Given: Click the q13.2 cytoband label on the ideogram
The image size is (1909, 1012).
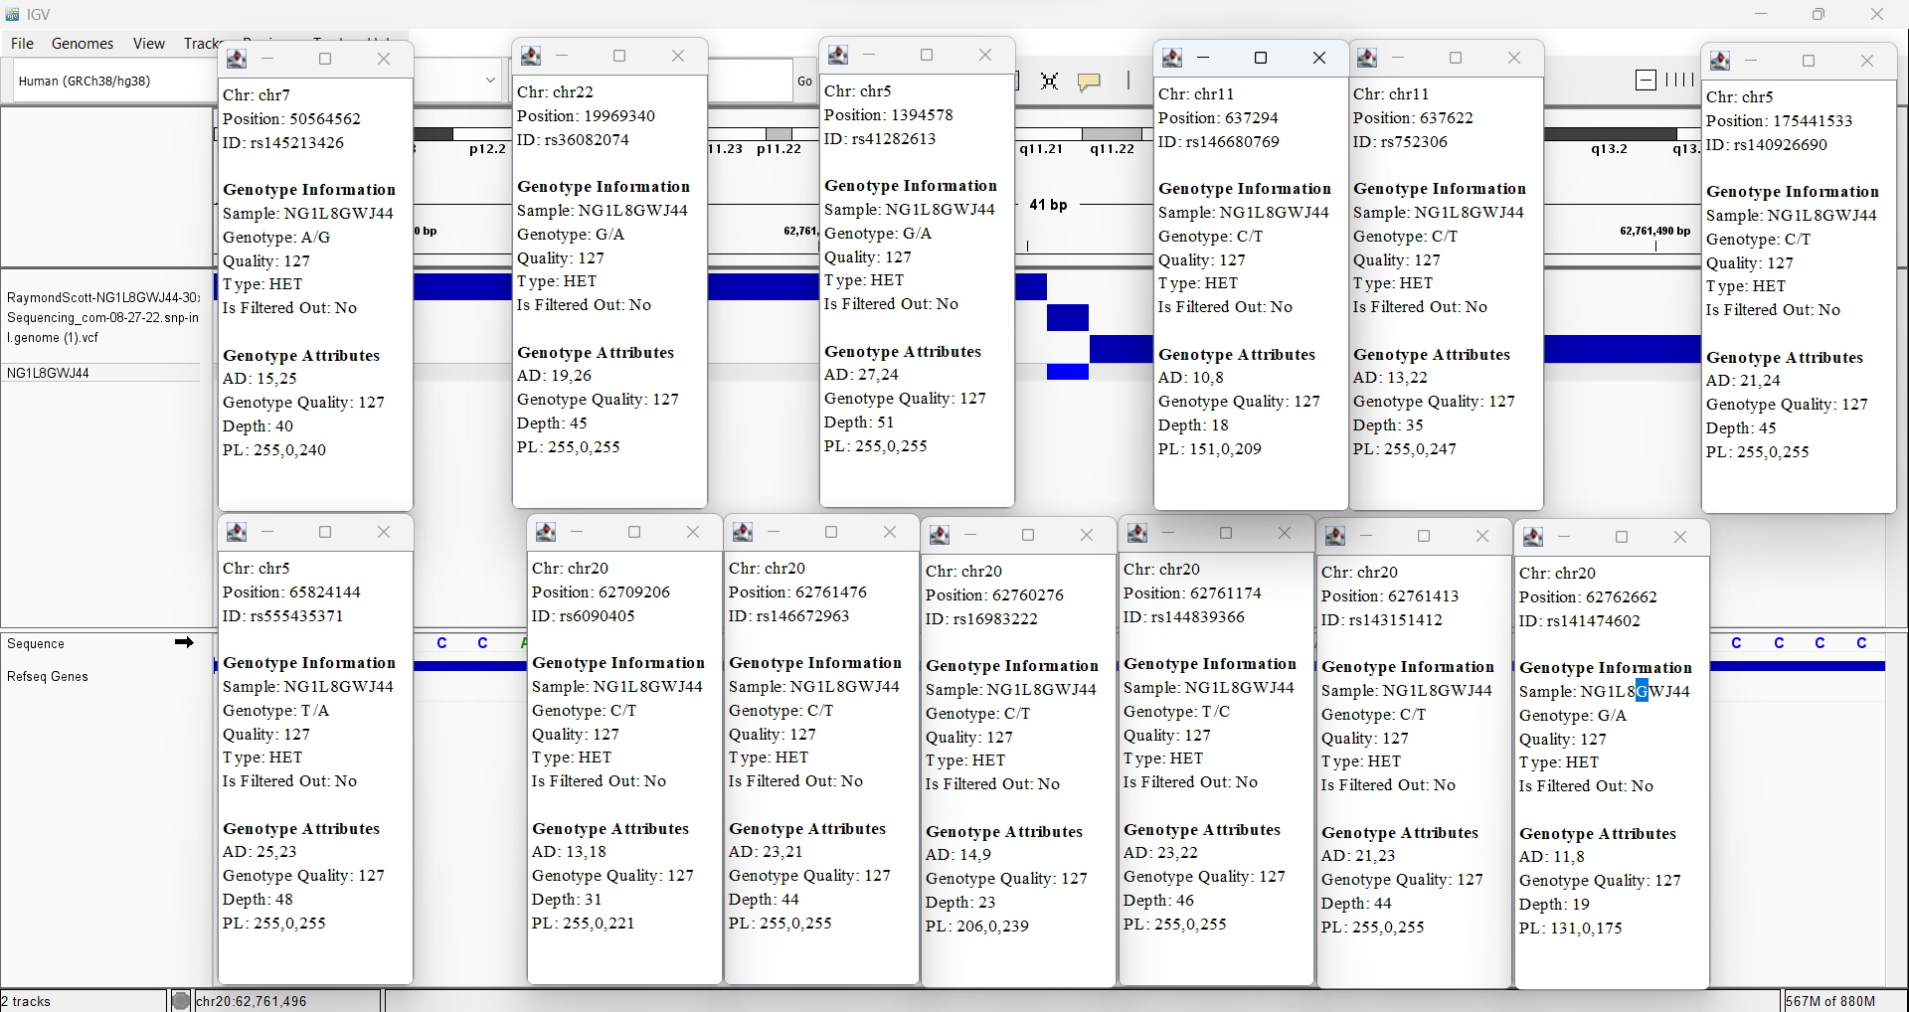Looking at the screenshot, I should point(1609,149).
